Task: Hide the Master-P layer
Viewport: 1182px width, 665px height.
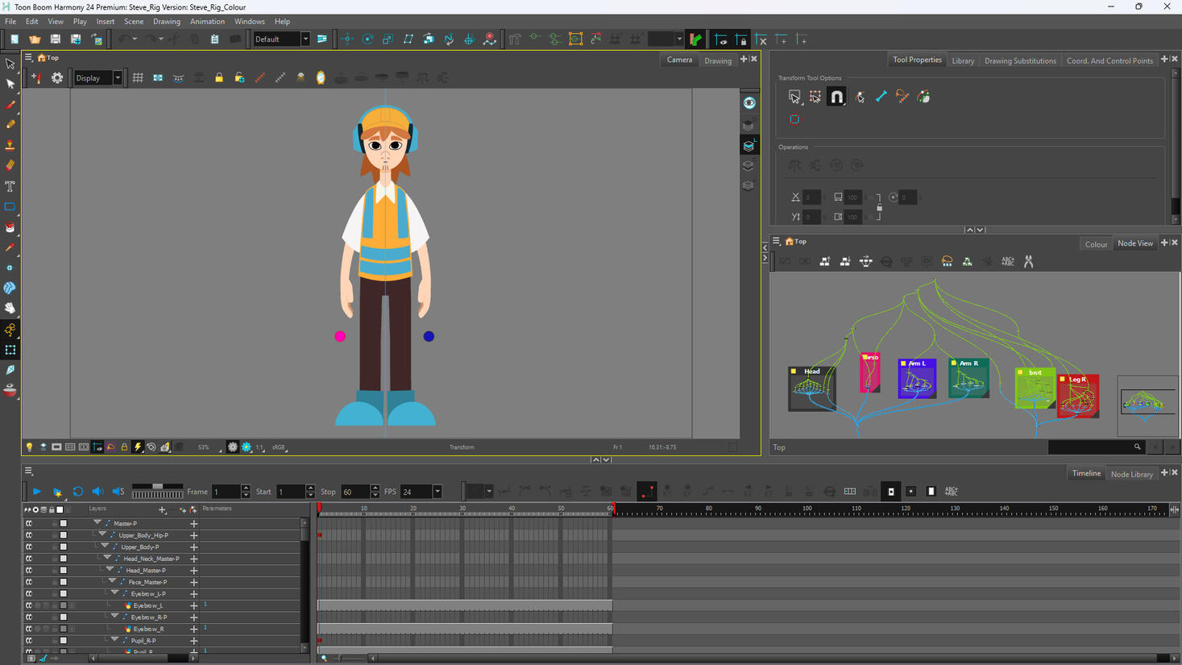Action: [x=29, y=523]
